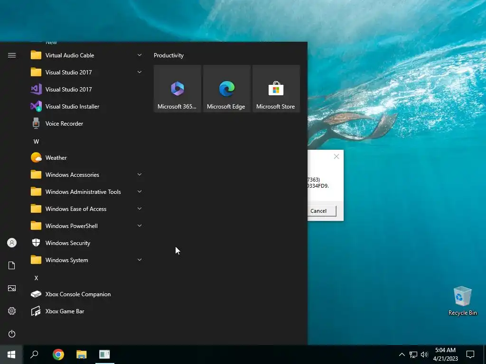486x364 pixels.
Task: Open the Visual Studio 2017 app
Action: (x=87, y=90)
